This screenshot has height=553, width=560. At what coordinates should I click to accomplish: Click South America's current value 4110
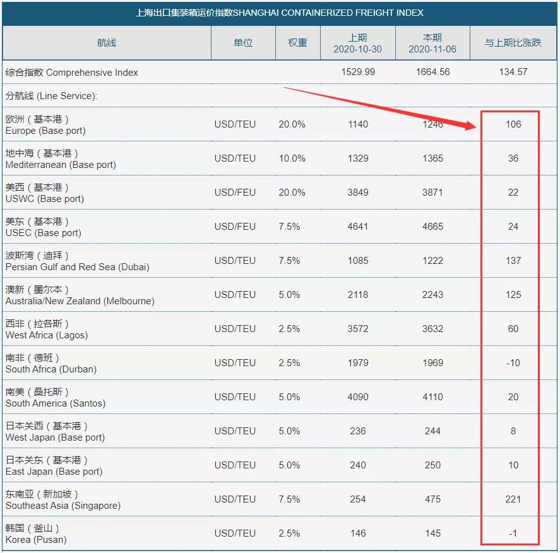tap(432, 397)
